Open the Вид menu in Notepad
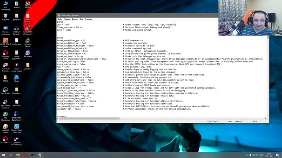 [82, 19]
